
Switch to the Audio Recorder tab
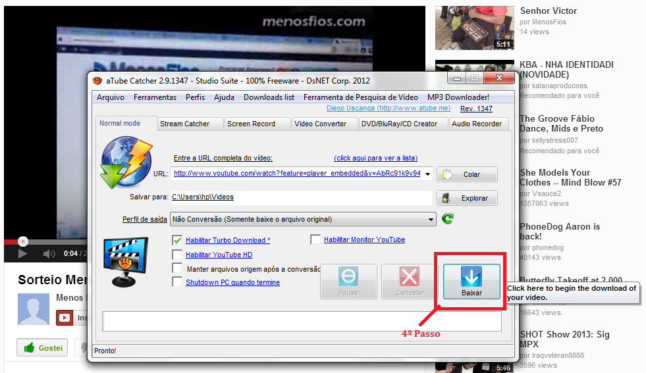click(x=478, y=124)
